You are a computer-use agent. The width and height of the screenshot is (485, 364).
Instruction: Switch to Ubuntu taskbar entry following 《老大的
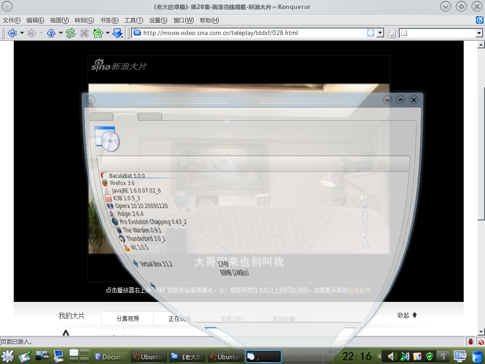click(226, 356)
